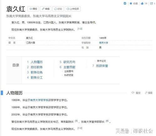Viewport: 156px width, 136px height.
Task: Click the blue plus icon at top right
Action: click(x=125, y=3)
